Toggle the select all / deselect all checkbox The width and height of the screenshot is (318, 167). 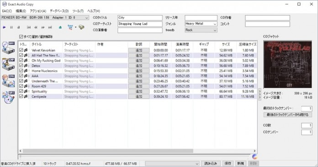tap(21, 36)
